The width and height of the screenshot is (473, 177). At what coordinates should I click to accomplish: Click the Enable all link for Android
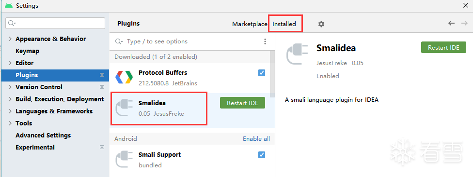pos(256,138)
